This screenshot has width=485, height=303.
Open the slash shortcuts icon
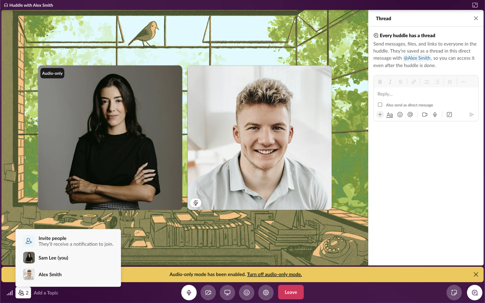pos(449,115)
